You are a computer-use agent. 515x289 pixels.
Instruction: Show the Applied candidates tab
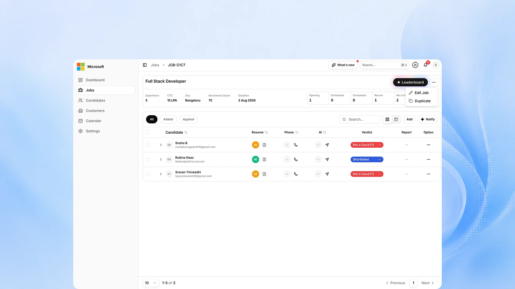click(x=188, y=119)
